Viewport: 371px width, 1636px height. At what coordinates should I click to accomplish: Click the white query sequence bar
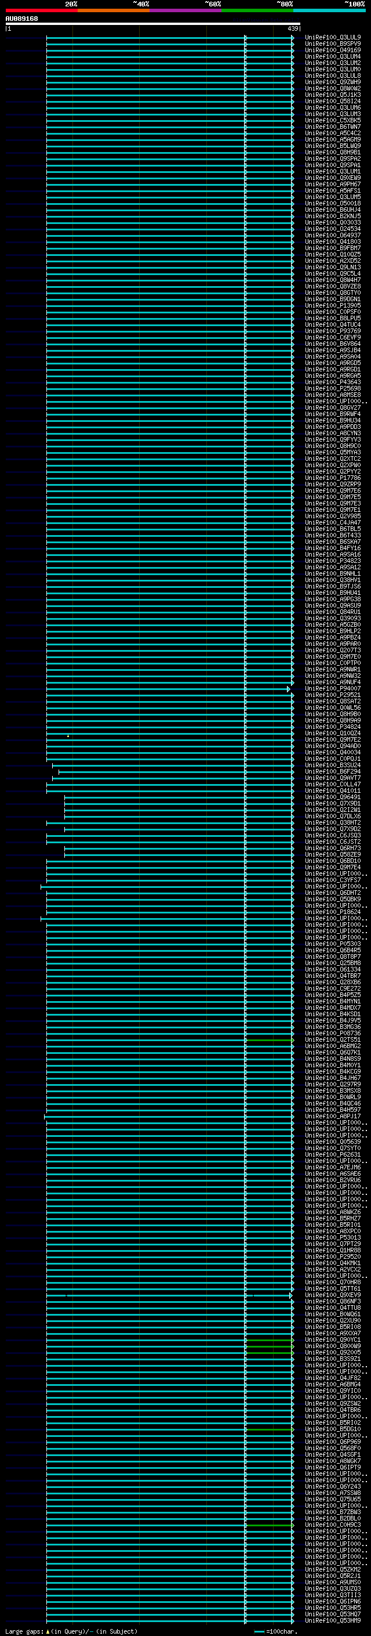point(153,23)
